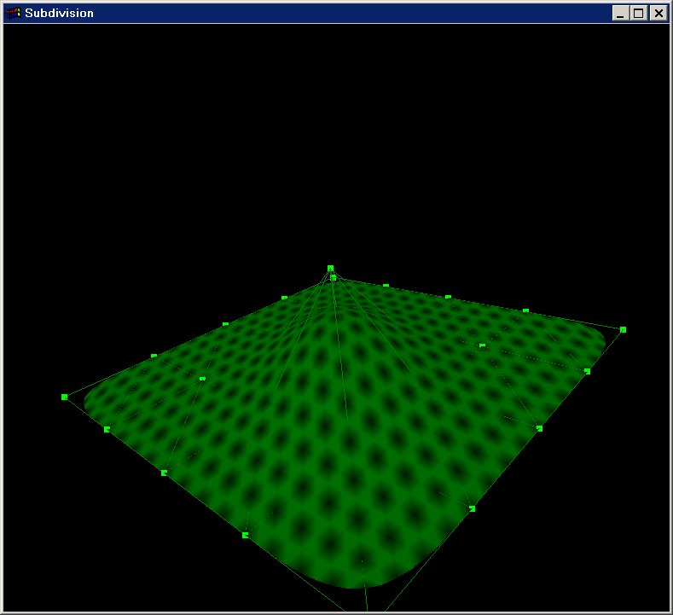
Task: Maximize the Subdivision window
Action: pos(639,13)
